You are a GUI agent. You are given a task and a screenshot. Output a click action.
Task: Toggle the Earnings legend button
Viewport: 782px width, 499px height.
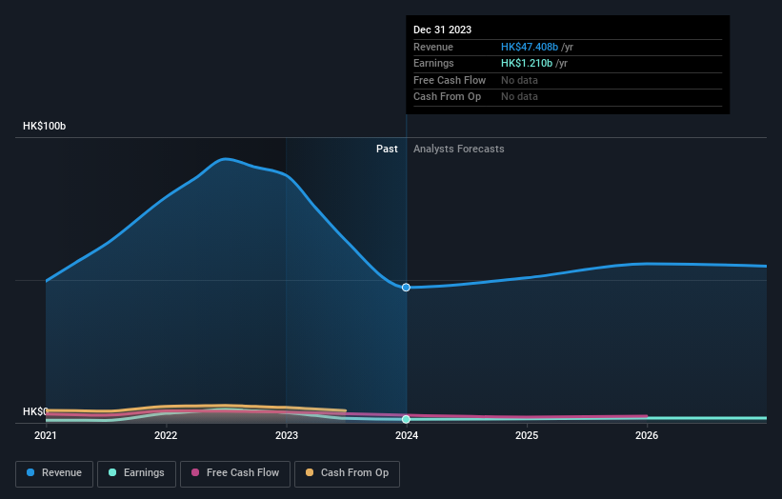pos(136,473)
